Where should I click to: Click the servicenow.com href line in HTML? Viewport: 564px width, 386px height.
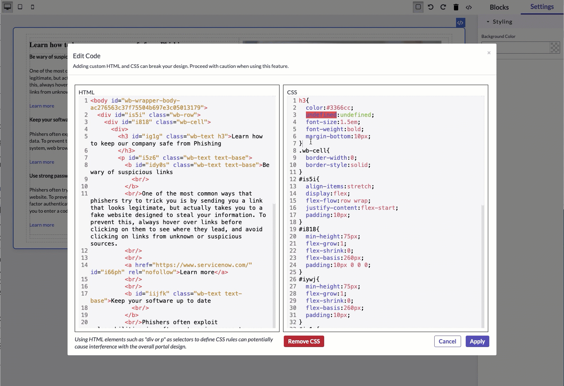[x=171, y=268]
